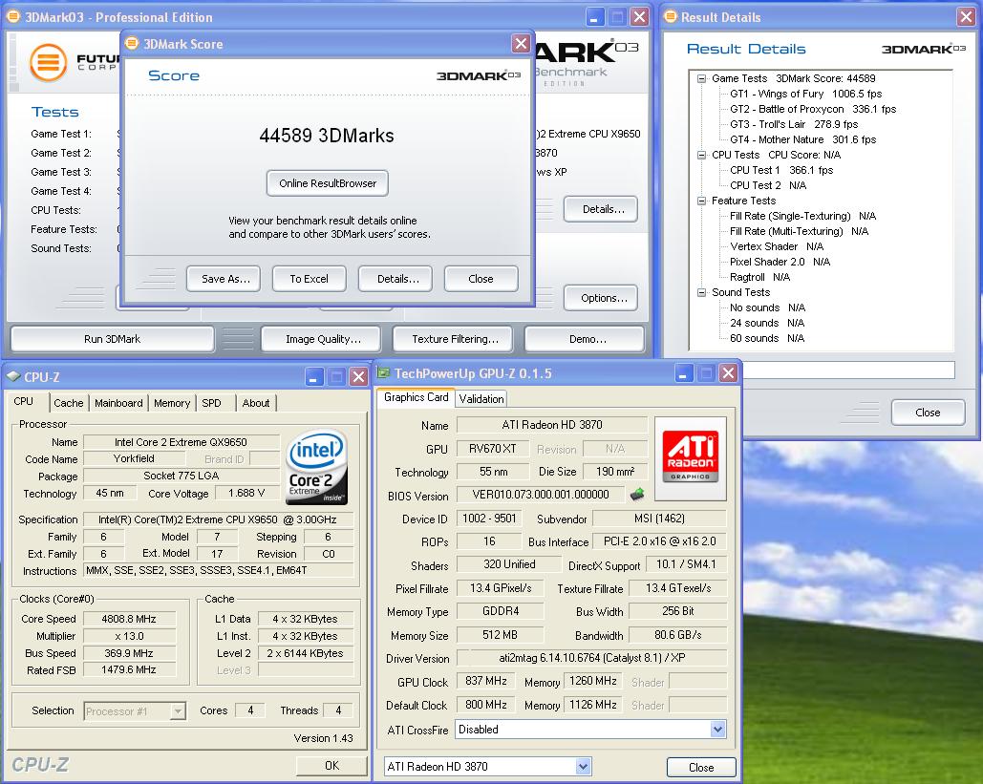Select the Pixel Shader 2.0 row
Viewport: 983px width, 784px height.
[780, 262]
